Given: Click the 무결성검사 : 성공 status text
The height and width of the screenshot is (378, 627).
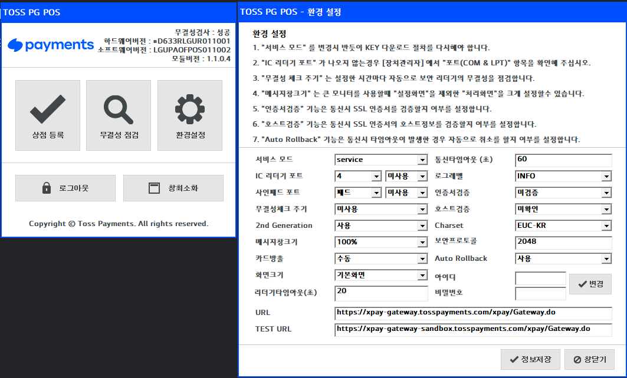Looking at the screenshot, I should [202, 32].
